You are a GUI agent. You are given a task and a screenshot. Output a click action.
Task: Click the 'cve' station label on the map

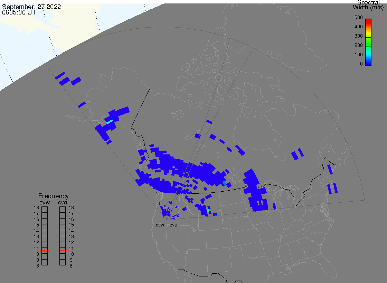[x=173, y=225]
